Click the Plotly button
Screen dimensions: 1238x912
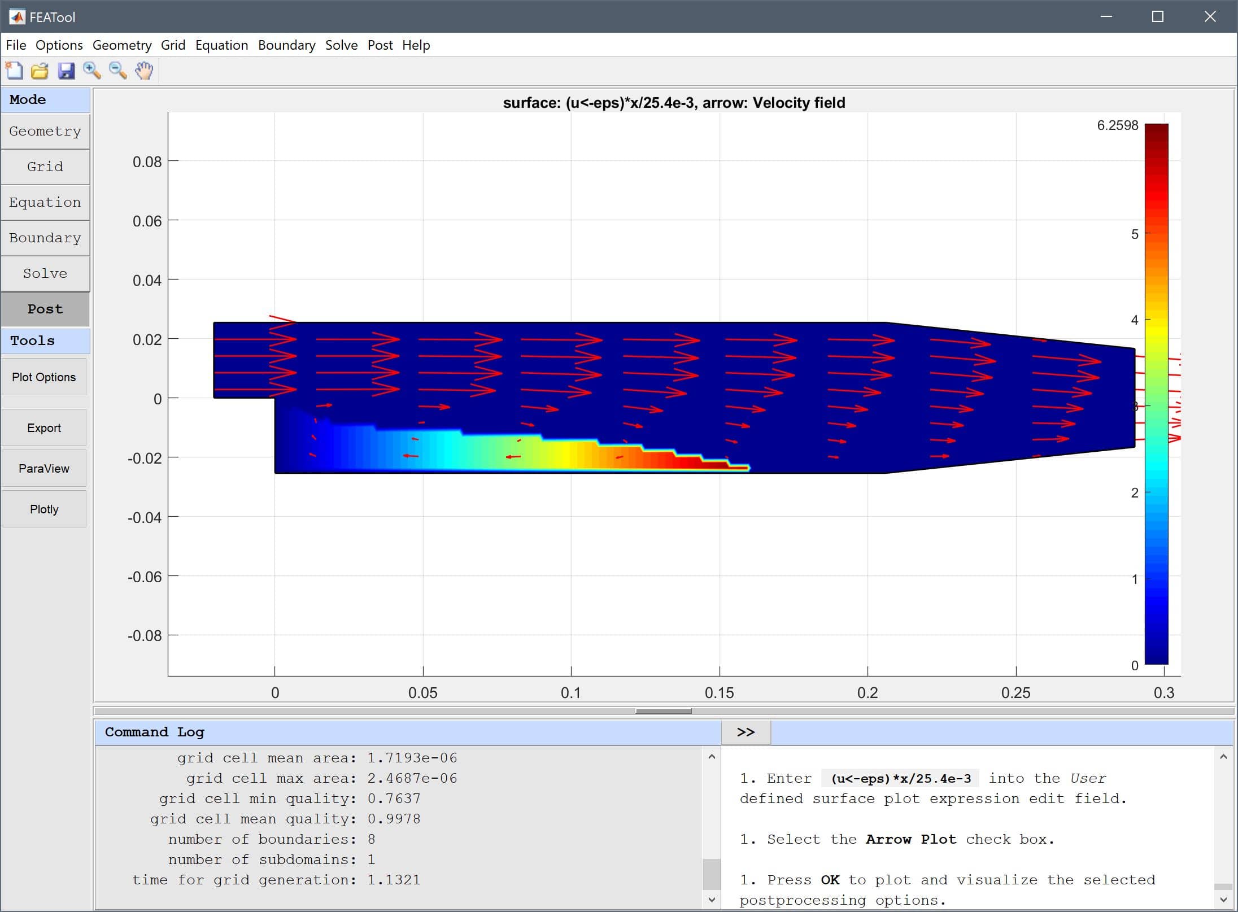pyautogui.click(x=44, y=509)
